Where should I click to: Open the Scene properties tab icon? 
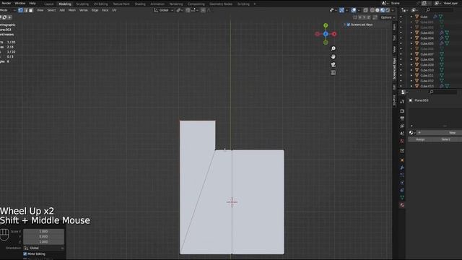click(x=402, y=133)
